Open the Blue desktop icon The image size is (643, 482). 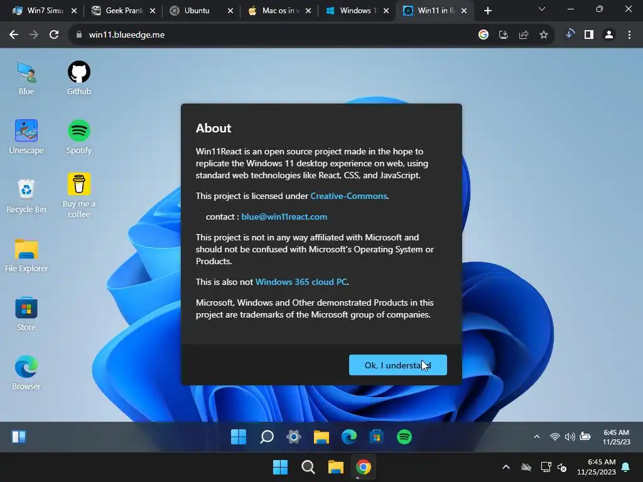pos(26,78)
